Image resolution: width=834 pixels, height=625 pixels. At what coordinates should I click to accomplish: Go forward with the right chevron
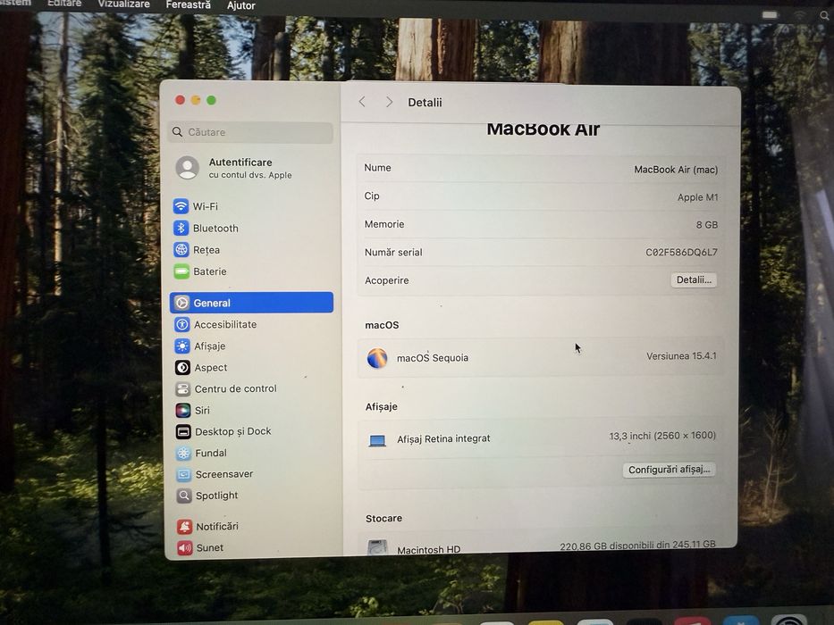tap(389, 102)
